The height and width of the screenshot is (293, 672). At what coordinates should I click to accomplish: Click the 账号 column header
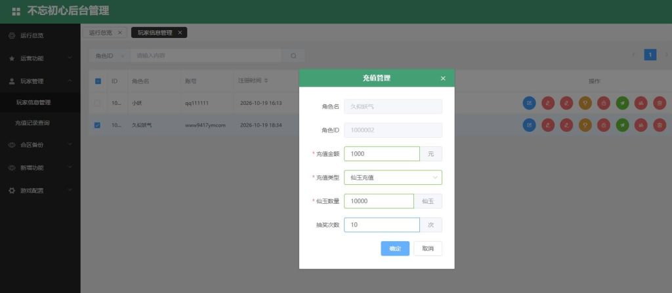click(x=191, y=81)
